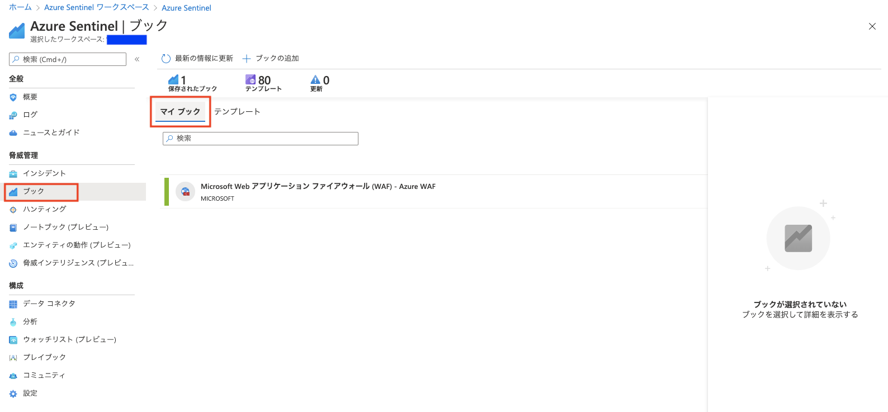Click the インシデント briefcase icon

(13, 174)
